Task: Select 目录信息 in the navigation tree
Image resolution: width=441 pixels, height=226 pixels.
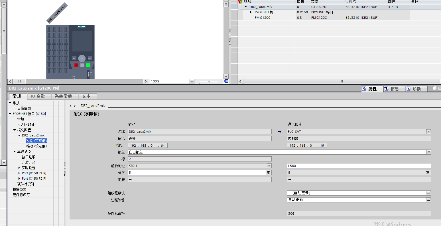Action: (24, 108)
